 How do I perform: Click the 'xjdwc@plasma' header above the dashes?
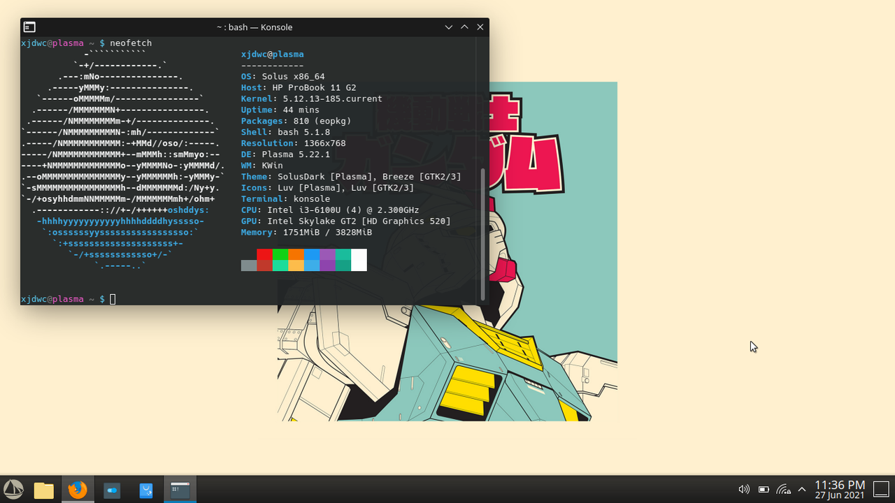[x=273, y=54]
